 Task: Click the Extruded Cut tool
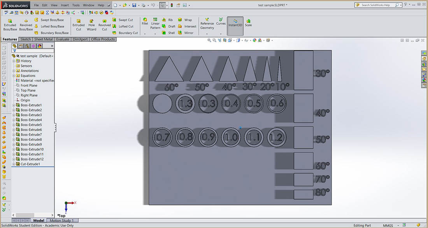(79, 25)
